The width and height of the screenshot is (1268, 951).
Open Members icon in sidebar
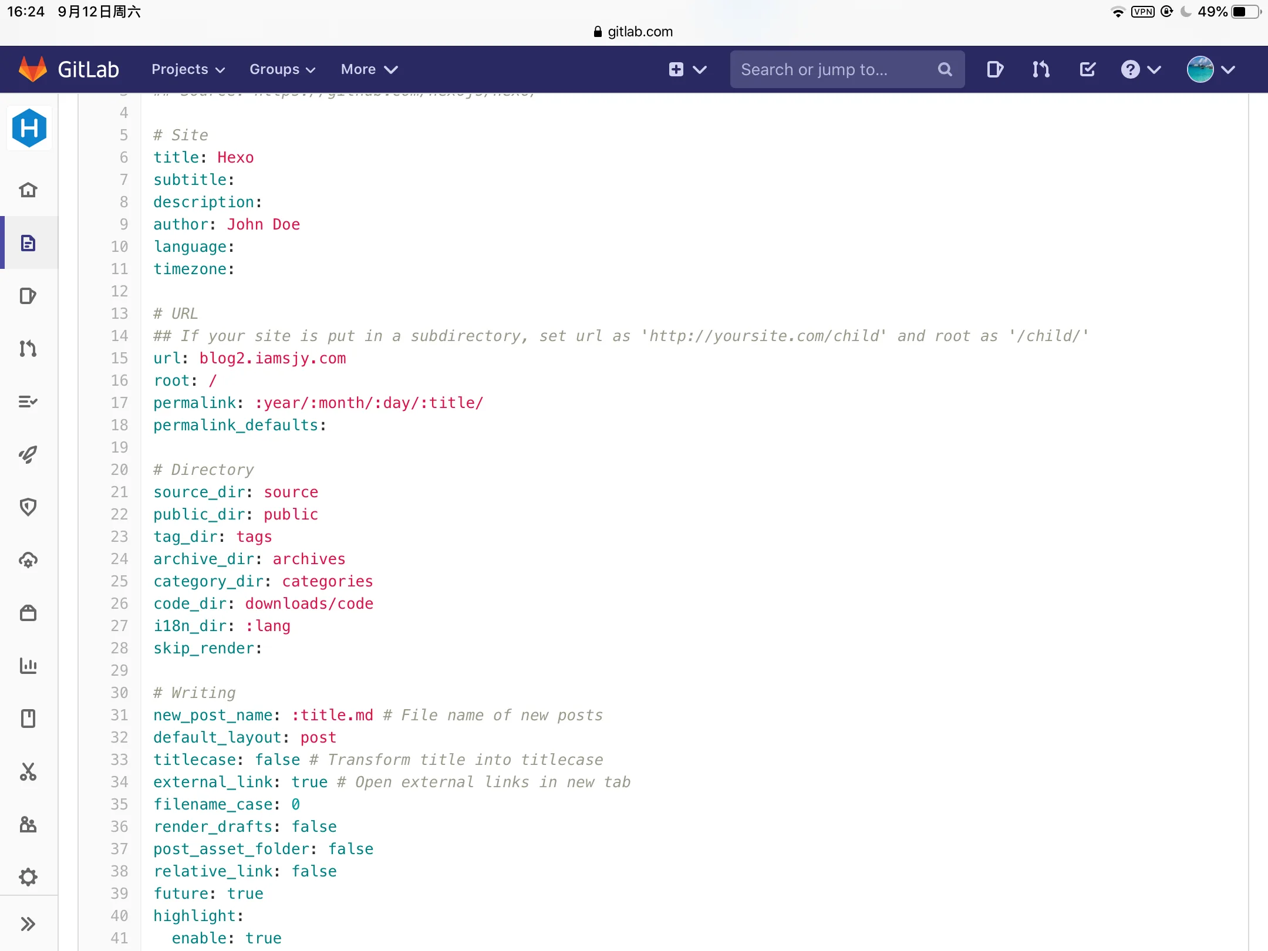click(x=28, y=824)
